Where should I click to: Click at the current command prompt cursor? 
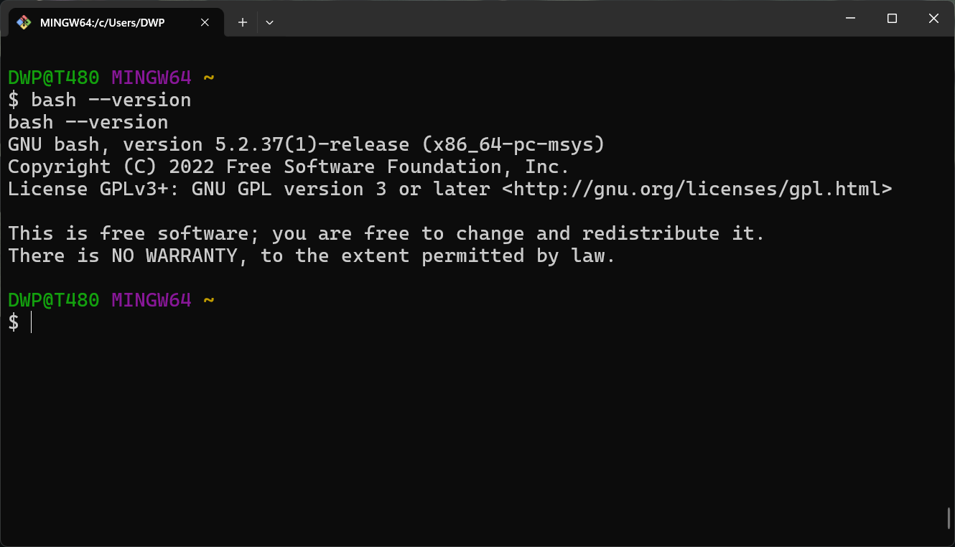[32, 323]
